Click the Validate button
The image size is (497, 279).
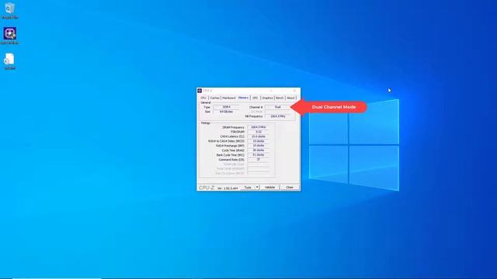(x=269, y=188)
